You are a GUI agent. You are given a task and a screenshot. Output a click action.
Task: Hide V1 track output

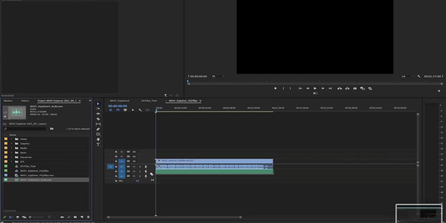[x=134, y=161]
